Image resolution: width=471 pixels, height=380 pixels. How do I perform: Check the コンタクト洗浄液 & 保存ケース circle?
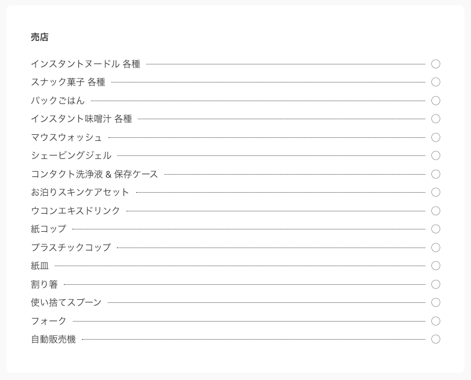coord(435,174)
